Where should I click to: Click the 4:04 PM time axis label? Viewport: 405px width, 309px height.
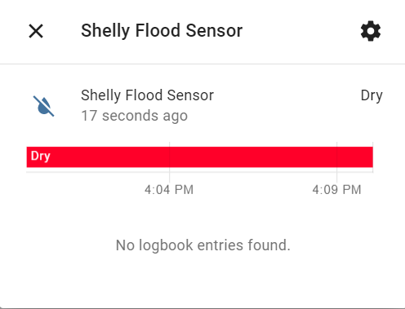coord(169,190)
